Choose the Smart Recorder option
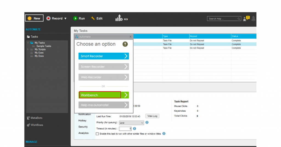Image resolution: width=281 pixels, height=147 pixels. 103,56
